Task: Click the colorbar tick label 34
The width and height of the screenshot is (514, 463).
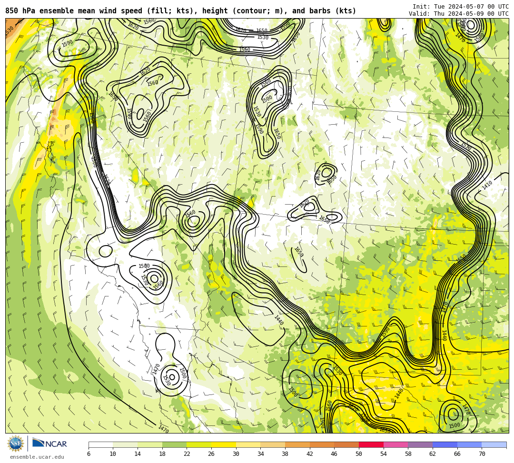Action: (x=261, y=454)
